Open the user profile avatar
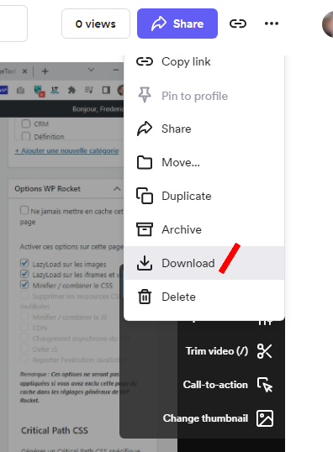 328,24
